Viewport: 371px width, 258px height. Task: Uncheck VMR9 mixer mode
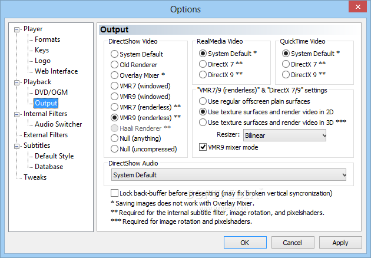(203, 147)
